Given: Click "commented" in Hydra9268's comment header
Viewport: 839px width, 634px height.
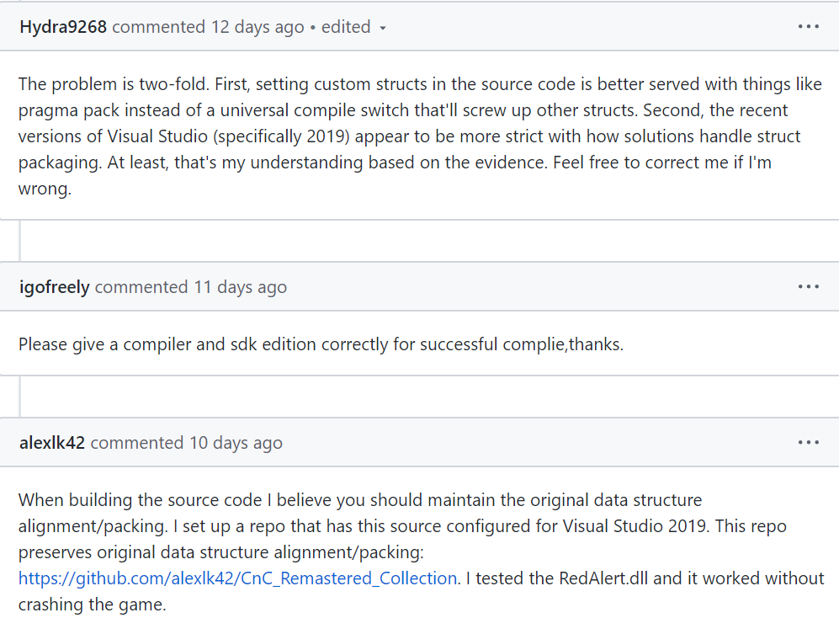Looking at the screenshot, I should click(159, 27).
